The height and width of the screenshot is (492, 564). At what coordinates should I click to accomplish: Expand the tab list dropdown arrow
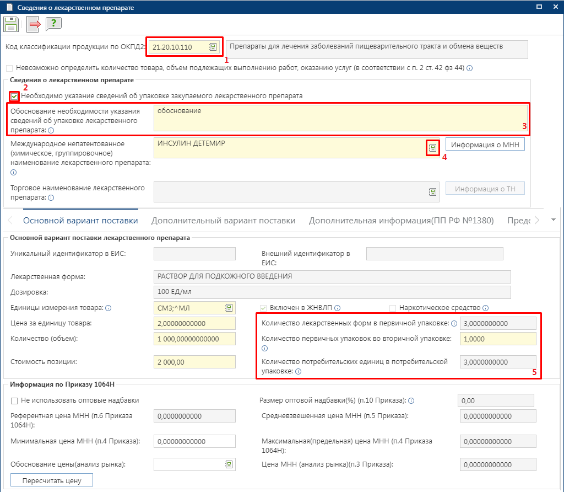554,220
